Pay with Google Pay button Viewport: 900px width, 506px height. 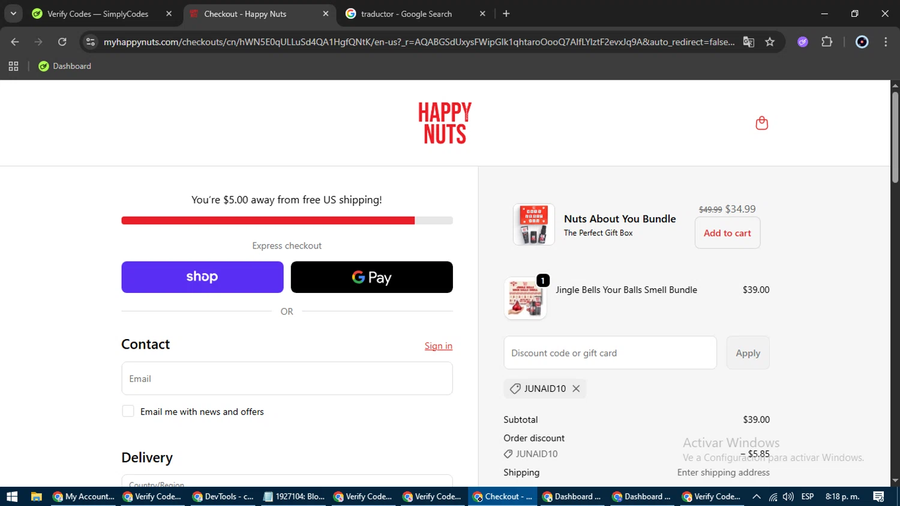(371, 277)
